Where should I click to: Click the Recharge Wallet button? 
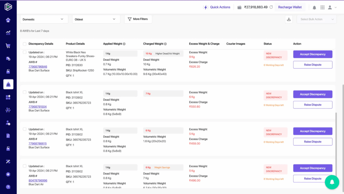[x=290, y=7]
